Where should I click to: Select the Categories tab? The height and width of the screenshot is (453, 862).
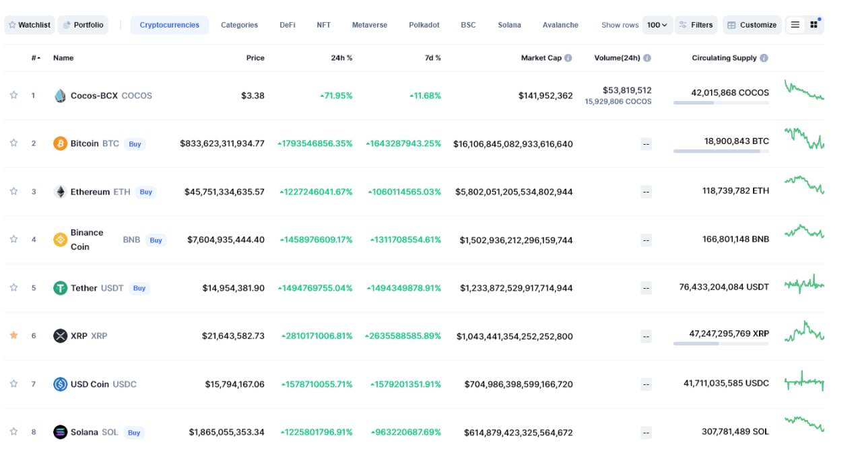239,25
